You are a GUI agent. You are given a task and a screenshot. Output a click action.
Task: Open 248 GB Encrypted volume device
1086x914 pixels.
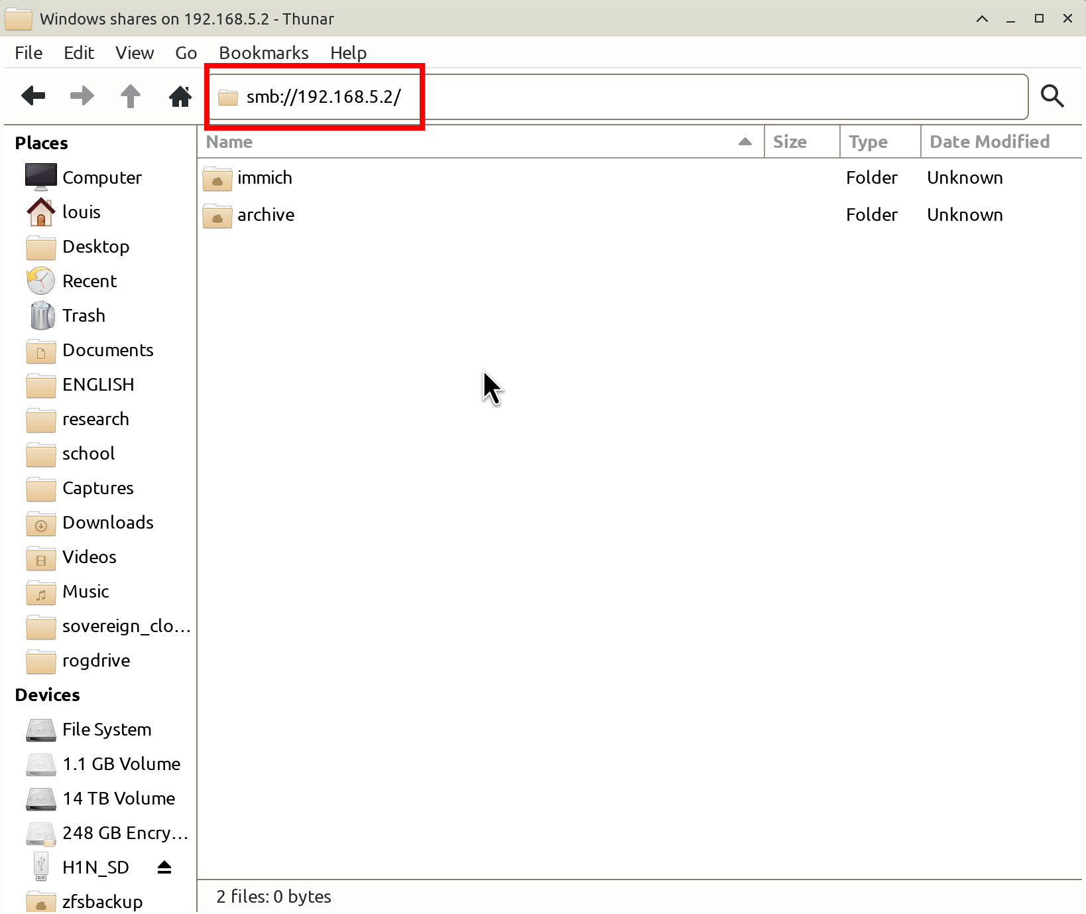(x=99, y=833)
